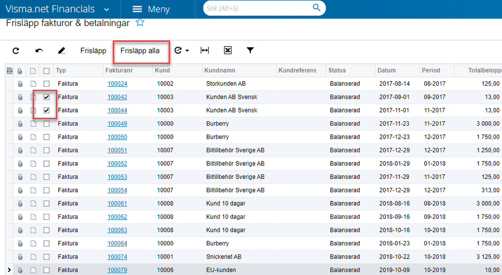
Task: Click the Frisläpp button
Action: pos(93,51)
